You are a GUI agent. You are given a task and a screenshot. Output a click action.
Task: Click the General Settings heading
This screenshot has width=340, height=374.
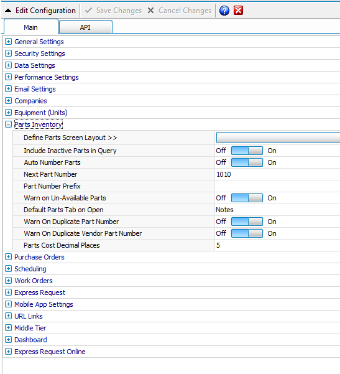click(39, 42)
